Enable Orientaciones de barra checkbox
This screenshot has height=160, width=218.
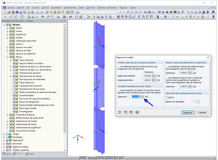(x=14, y=73)
